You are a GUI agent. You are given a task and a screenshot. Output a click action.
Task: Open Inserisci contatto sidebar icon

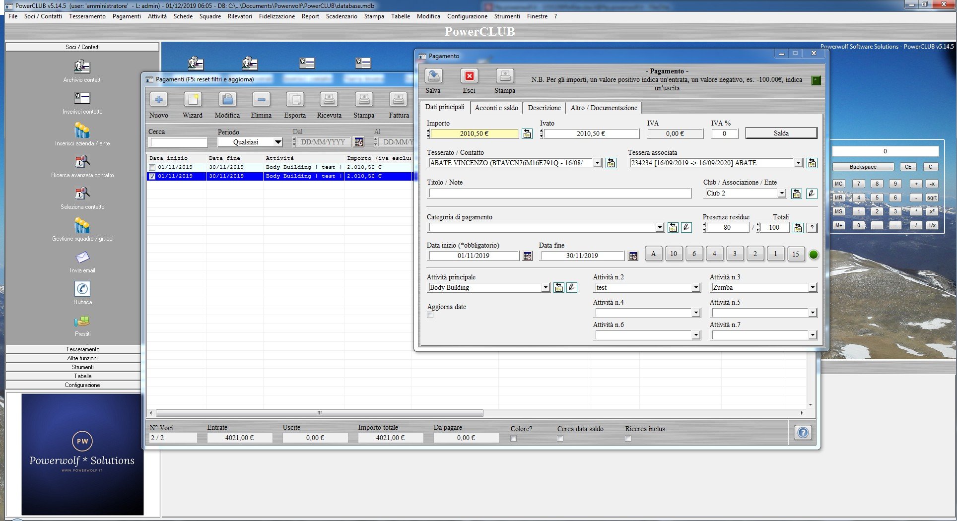[x=82, y=98]
